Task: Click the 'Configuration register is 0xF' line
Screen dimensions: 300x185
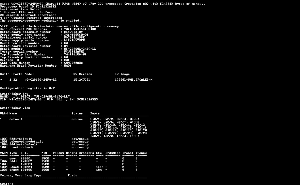Action: pos(27,88)
